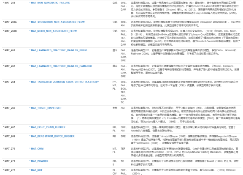This screenshot has width=243, height=175.
Task: Open the MAT_LAMINATED_FRACTURE_DAIMLER_PINHO link
Action: coord(58,50)
